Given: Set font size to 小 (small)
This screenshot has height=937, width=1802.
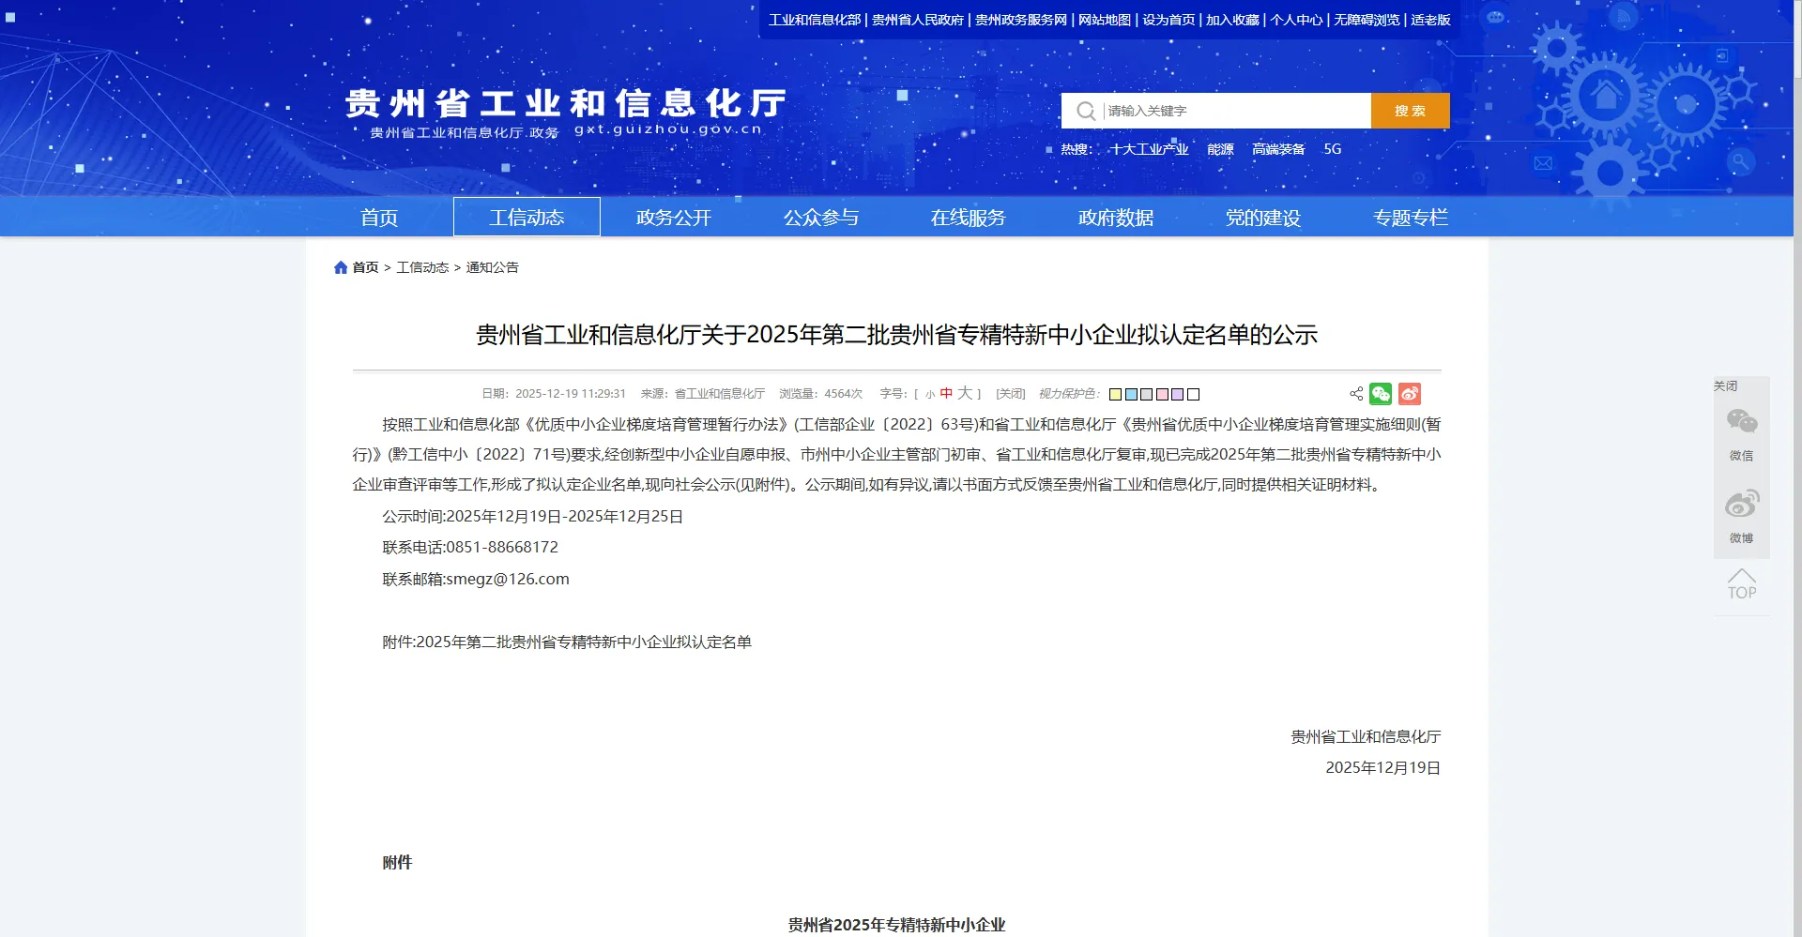Looking at the screenshot, I should (930, 395).
